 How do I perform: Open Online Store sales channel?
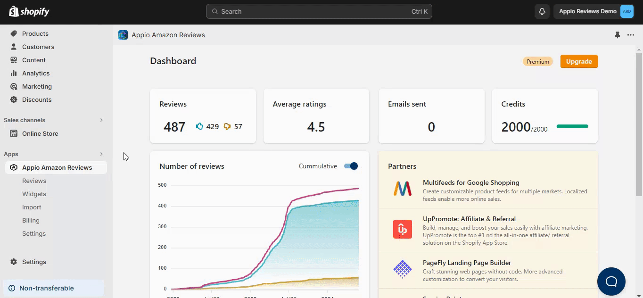click(x=40, y=133)
